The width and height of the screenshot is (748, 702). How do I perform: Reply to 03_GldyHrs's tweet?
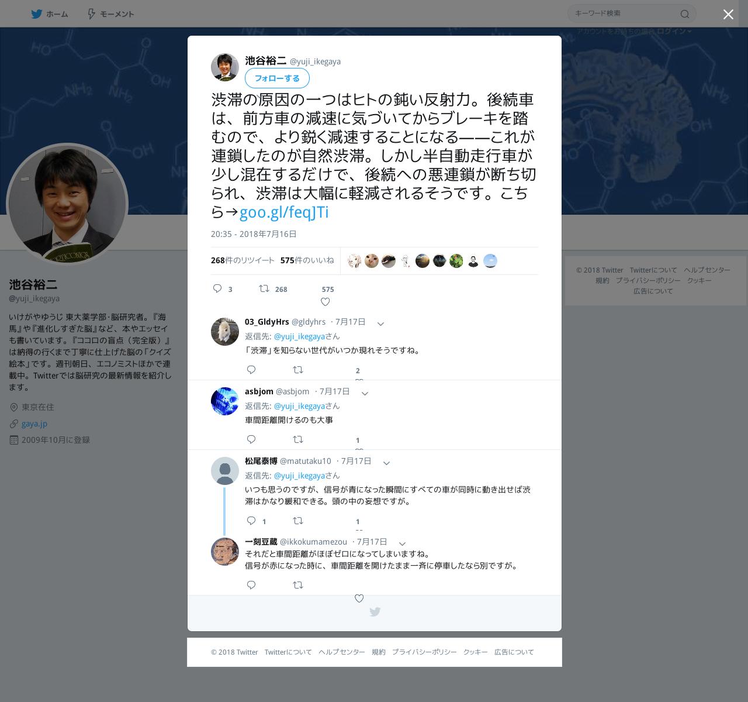[251, 370]
